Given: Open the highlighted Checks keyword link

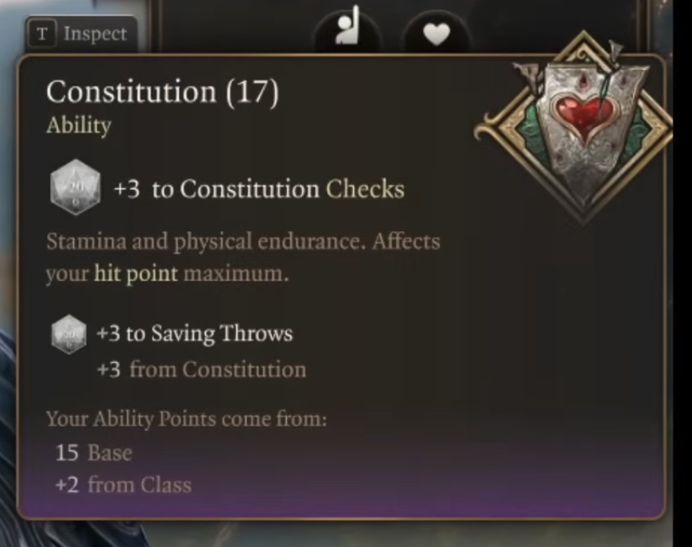Looking at the screenshot, I should (x=365, y=189).
